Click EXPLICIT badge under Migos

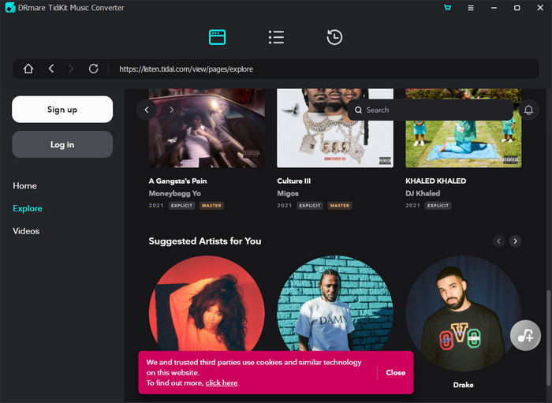coord(310,206)
